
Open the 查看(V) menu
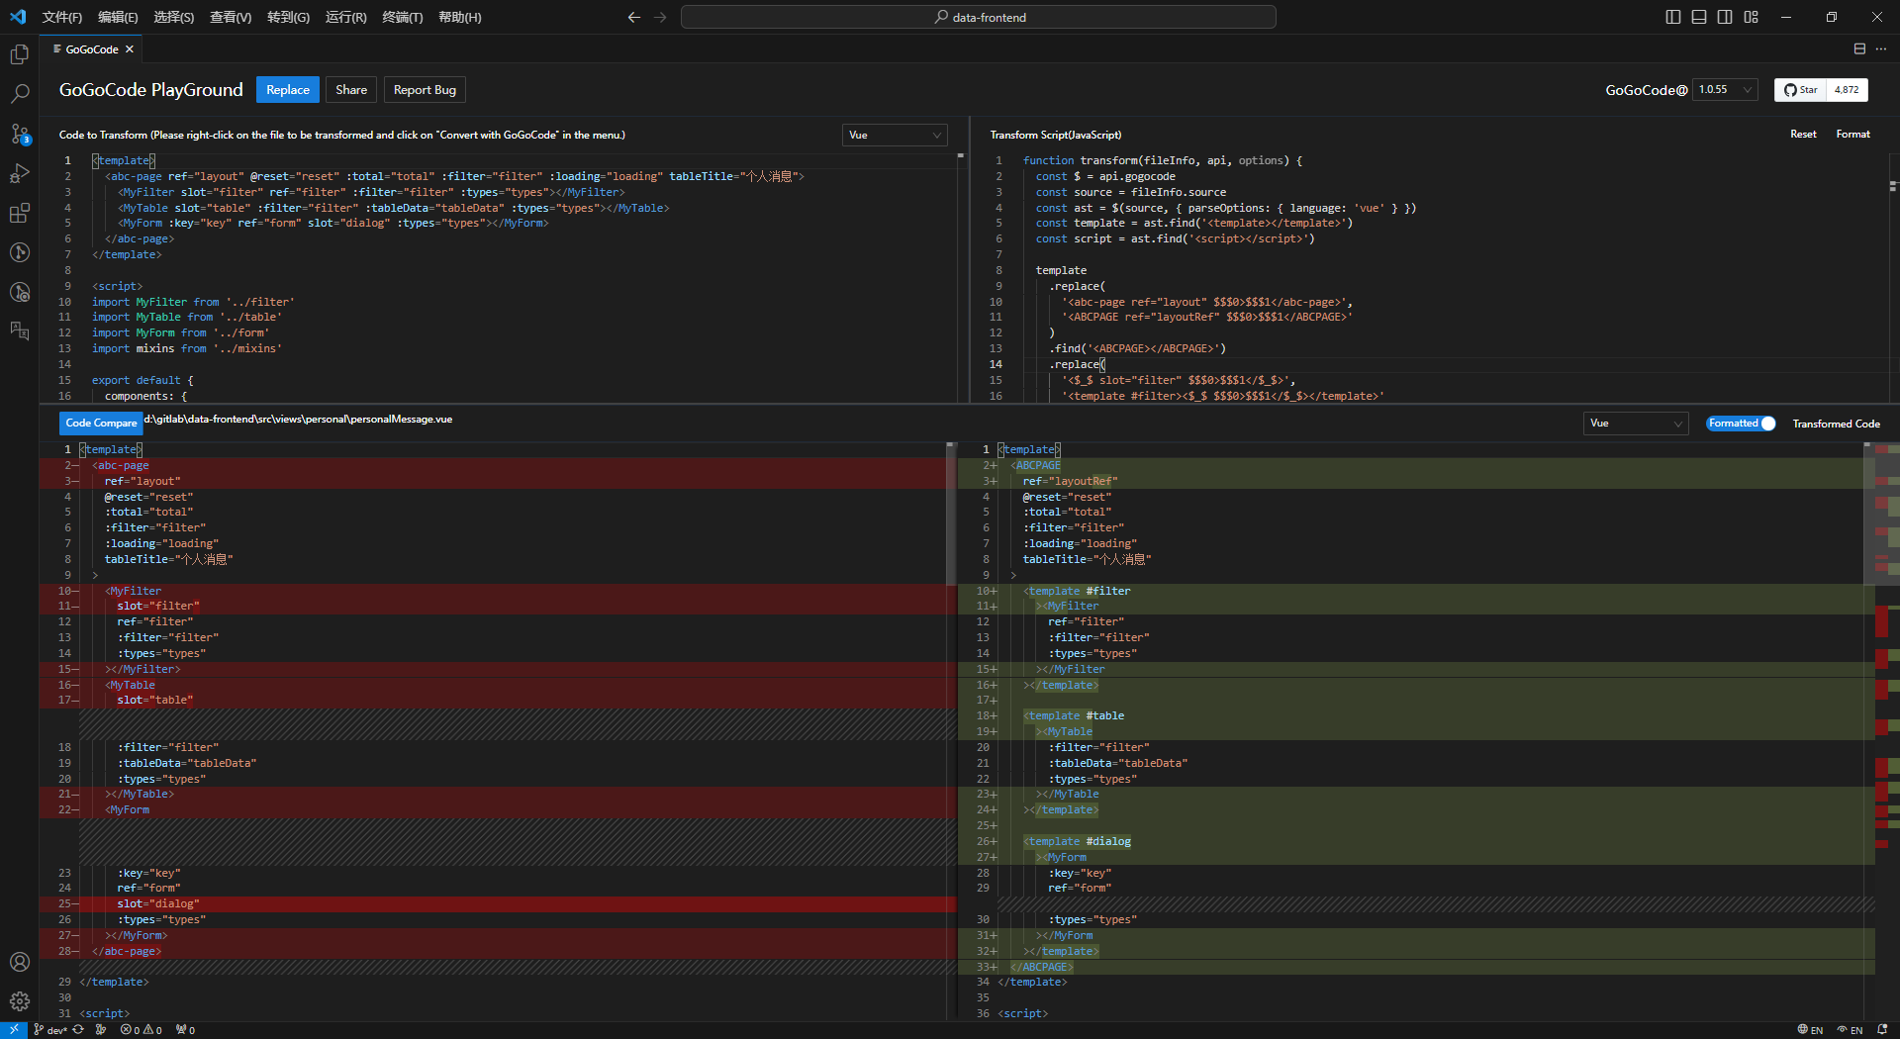click(231, 17)
